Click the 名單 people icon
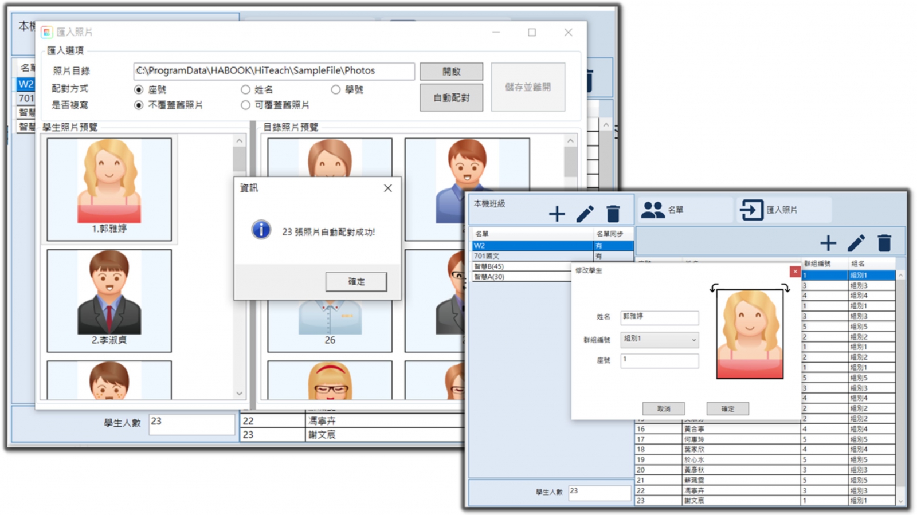Viewport: 917px width, 515px height. tap(652, 210)
